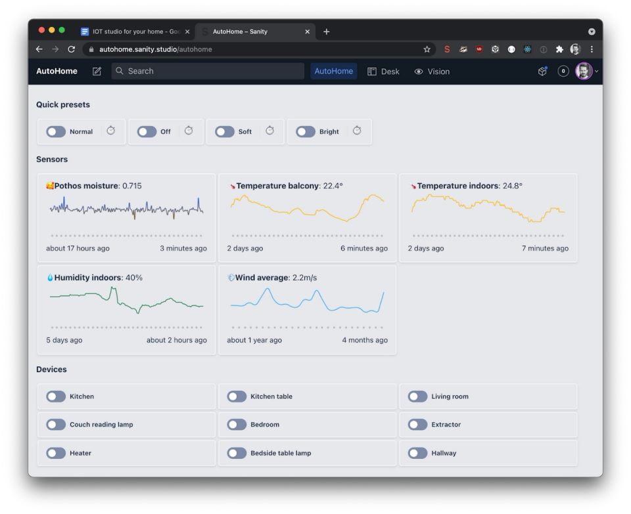The width and height of the screenshot is (631, 514).
Task: Click the presence counter circle showing 0
Action: (563, 71)
